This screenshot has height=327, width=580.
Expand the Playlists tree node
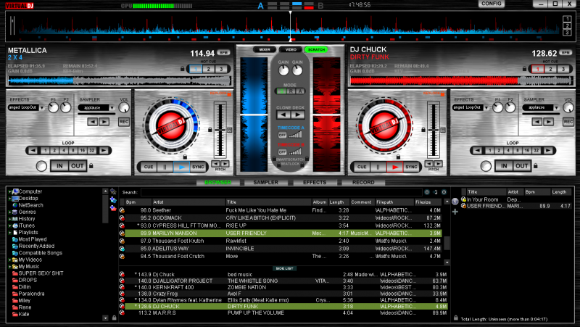(9, 232)
